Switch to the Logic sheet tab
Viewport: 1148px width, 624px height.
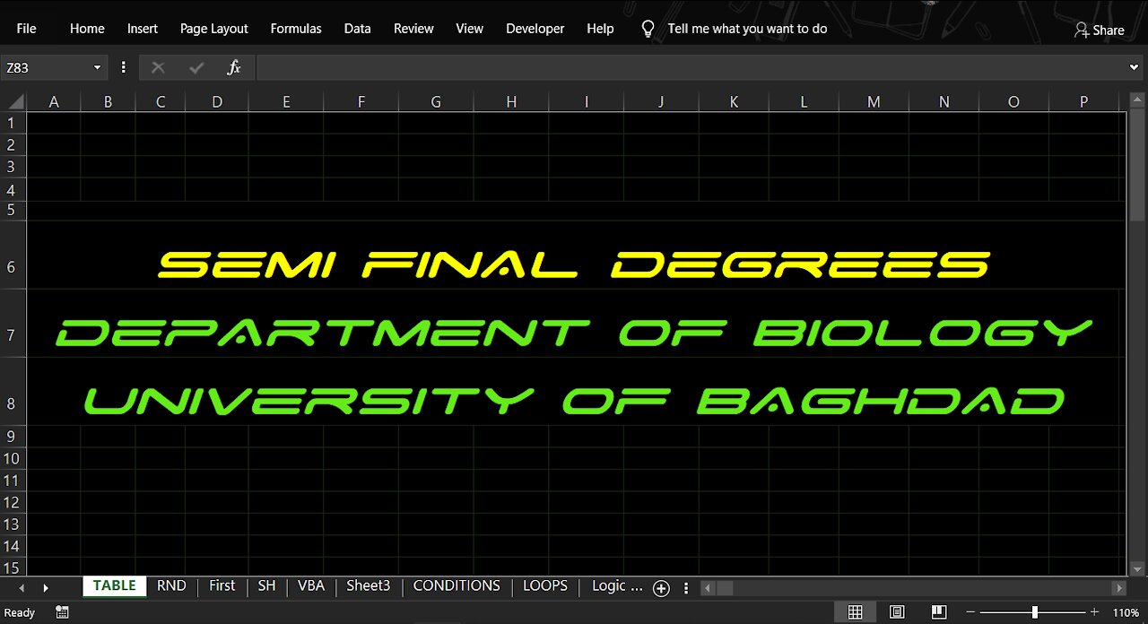click(617, 585)
